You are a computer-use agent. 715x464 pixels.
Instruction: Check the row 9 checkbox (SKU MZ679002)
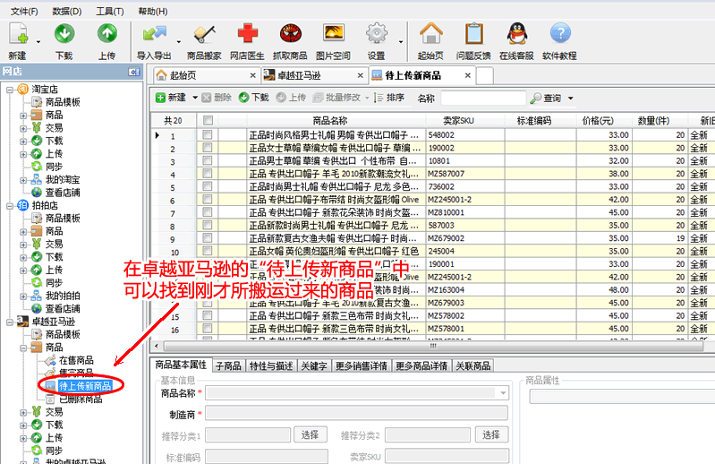pyautogui.click(x=208, y=238)
